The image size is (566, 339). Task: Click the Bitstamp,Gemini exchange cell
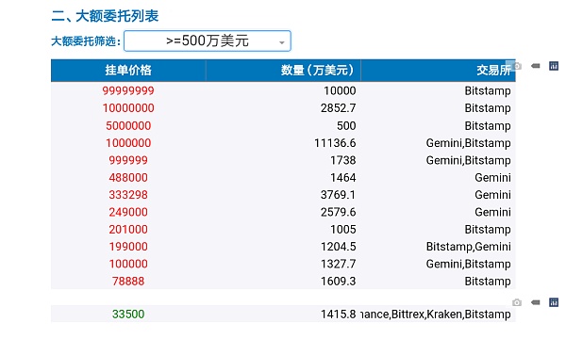(x=469, y=247)
